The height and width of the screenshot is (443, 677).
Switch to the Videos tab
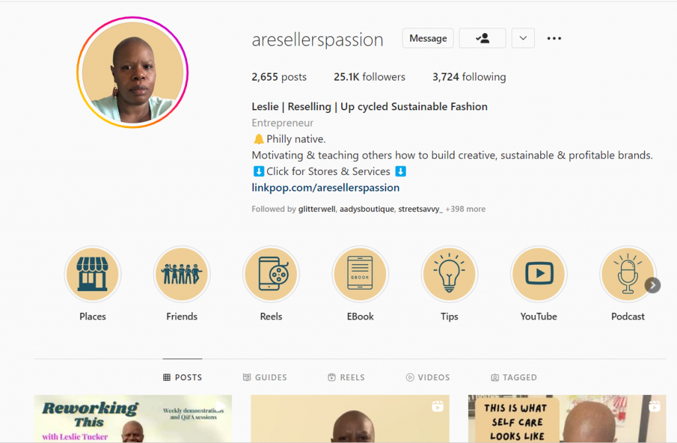point(428,378)
